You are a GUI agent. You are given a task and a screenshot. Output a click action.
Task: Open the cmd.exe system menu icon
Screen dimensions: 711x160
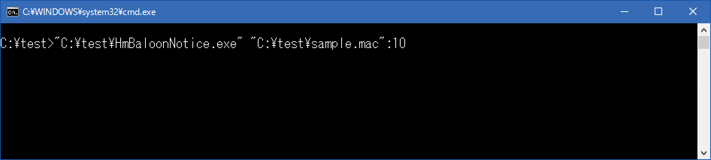pyautogui.click(x=12, y=12)
